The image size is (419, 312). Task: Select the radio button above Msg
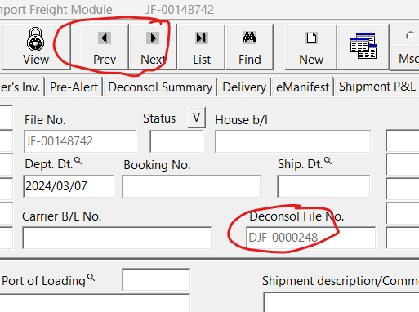pyautogui.click(x=410, y=36)
